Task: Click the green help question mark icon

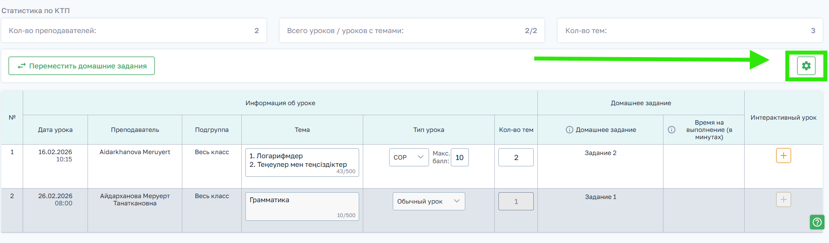Action: click(817, 222)
